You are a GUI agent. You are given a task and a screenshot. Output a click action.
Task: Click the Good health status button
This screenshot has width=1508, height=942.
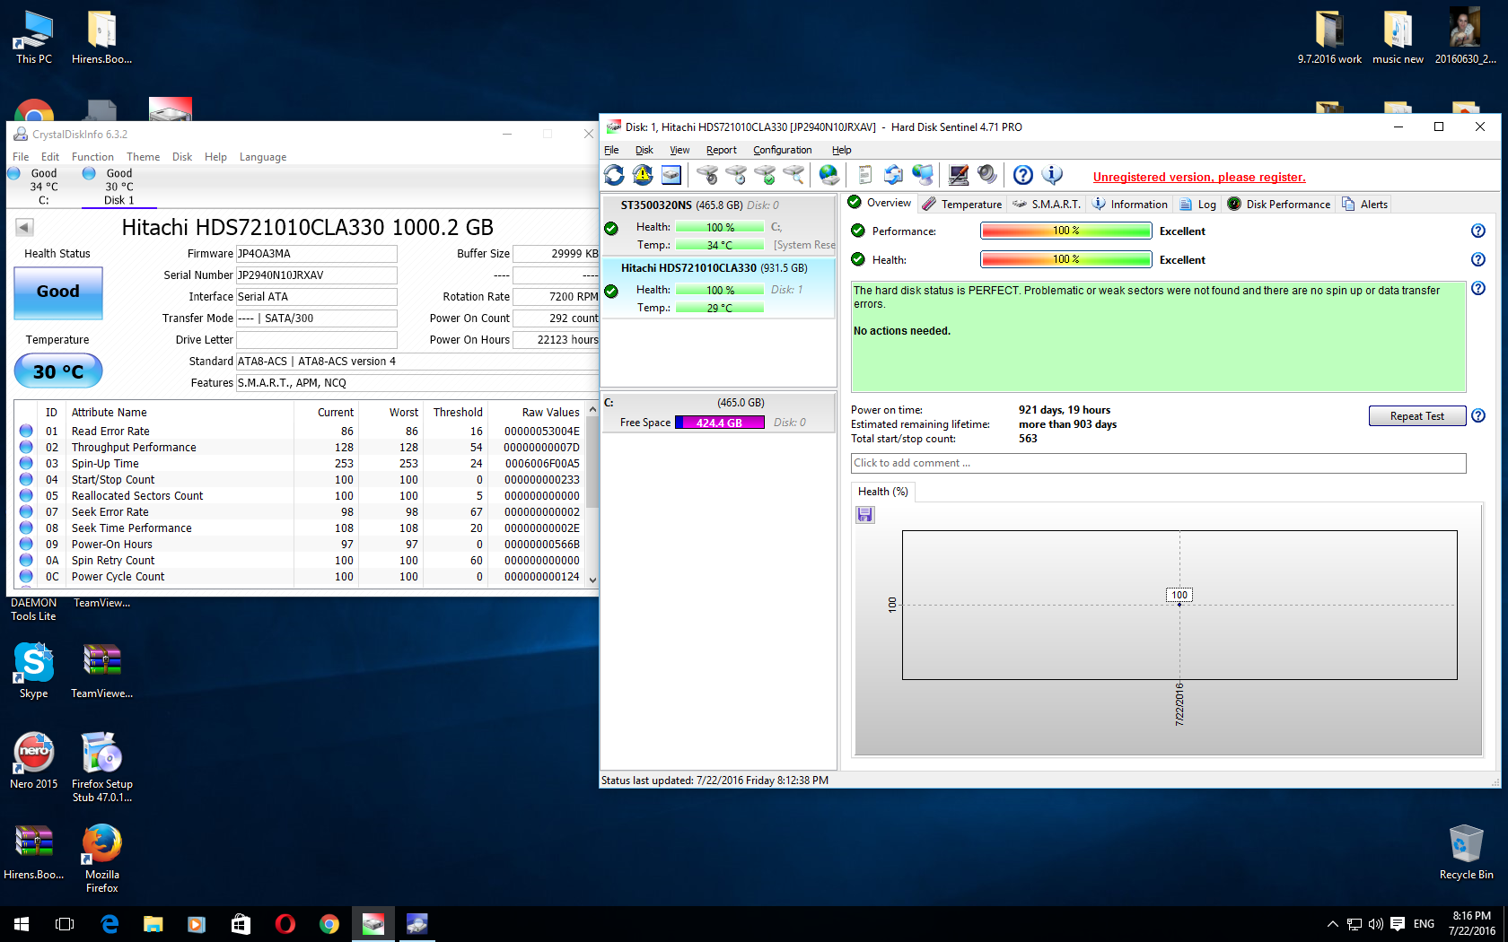pos(58,292)
